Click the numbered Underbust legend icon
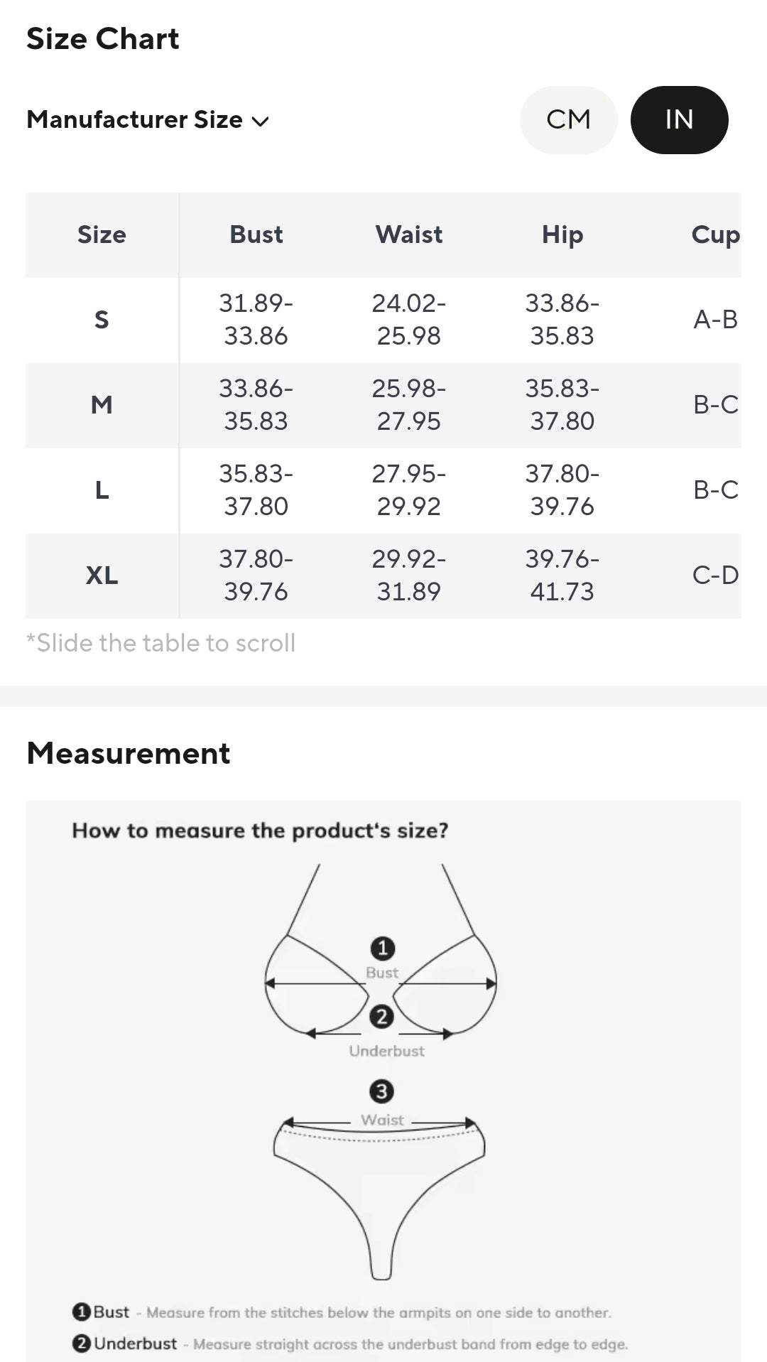Screen dimensions: 767x1362 (82, 1344)
